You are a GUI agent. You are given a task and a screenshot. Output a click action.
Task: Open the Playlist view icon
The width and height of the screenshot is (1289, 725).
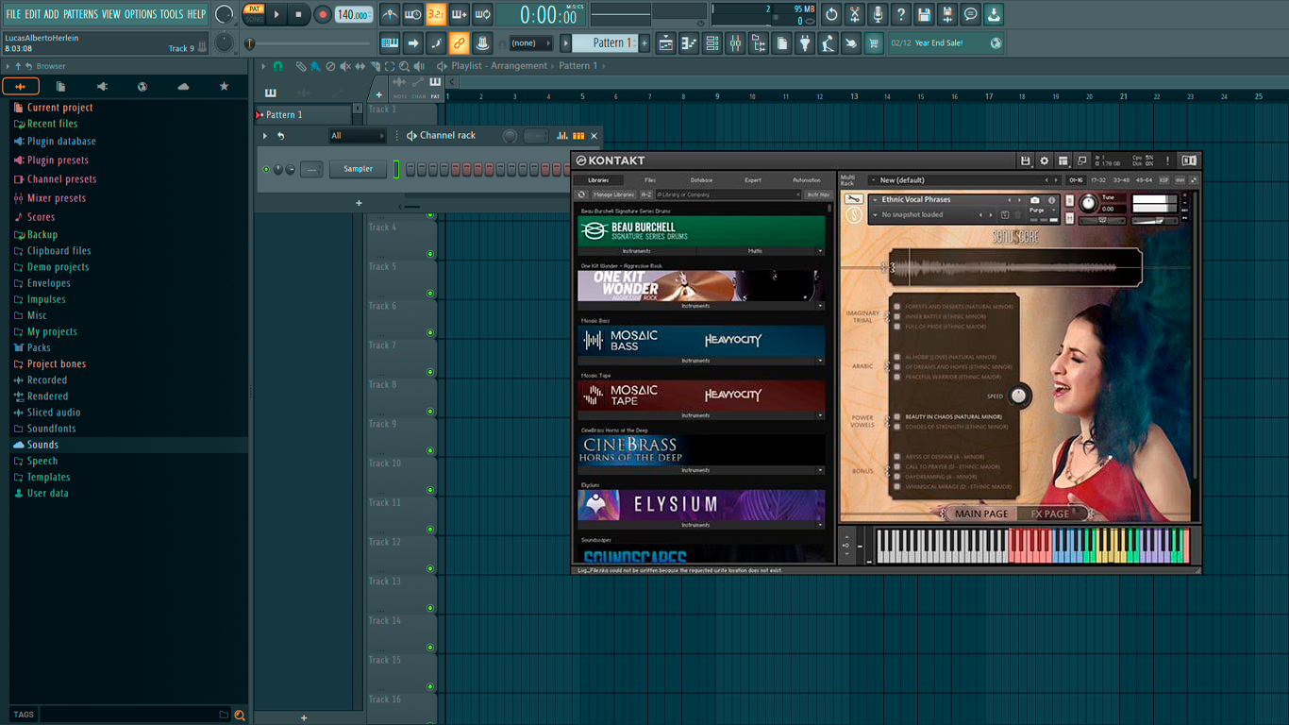(x=665, y=42)
